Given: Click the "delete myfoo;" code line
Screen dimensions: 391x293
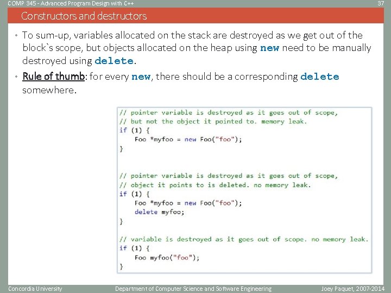Looking at the screenshot, I should coord(159,212).
